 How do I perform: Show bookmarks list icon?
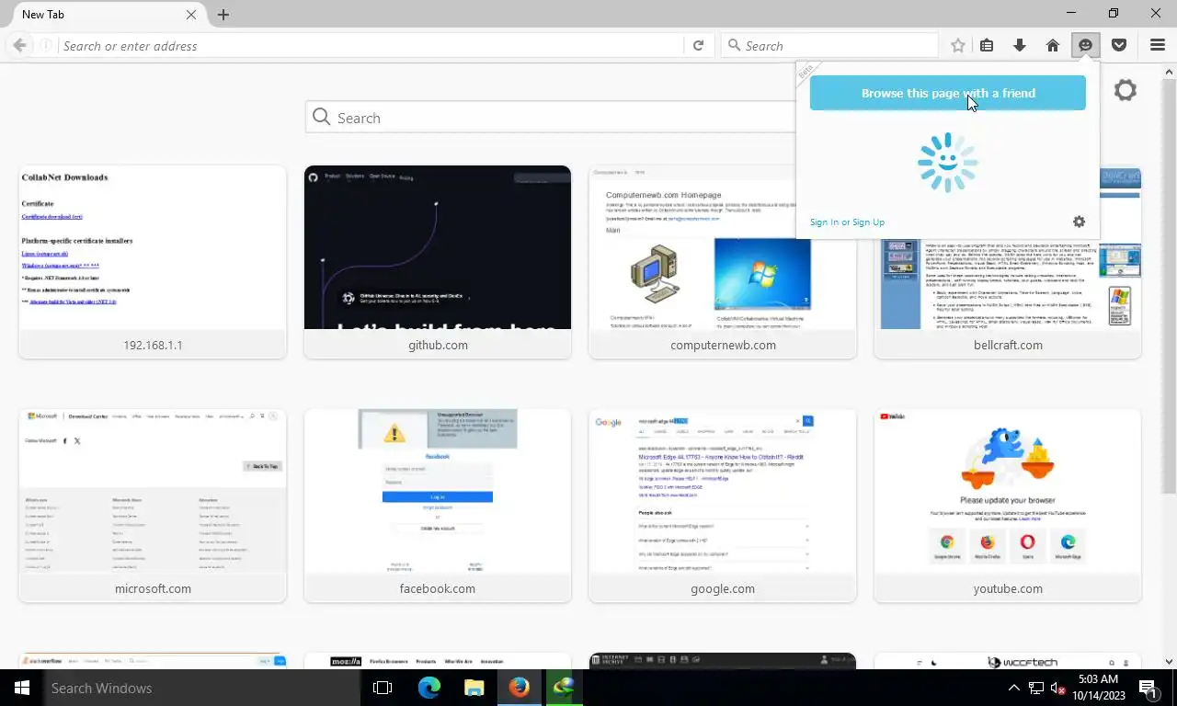987,45
